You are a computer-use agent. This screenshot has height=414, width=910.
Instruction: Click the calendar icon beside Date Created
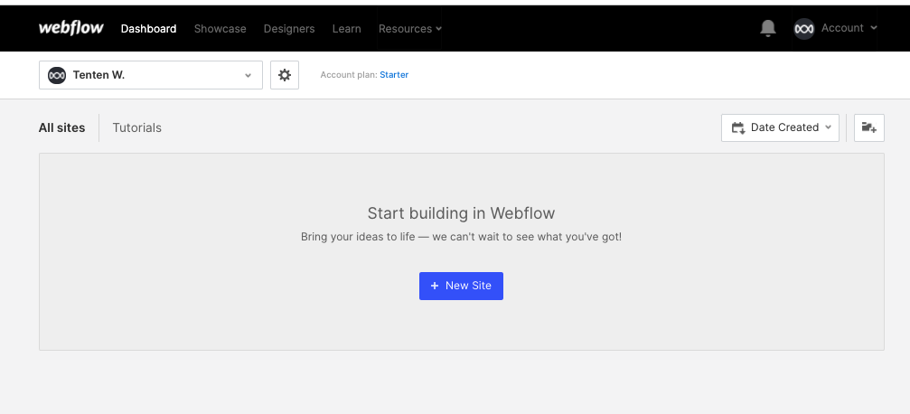(738, 127)
